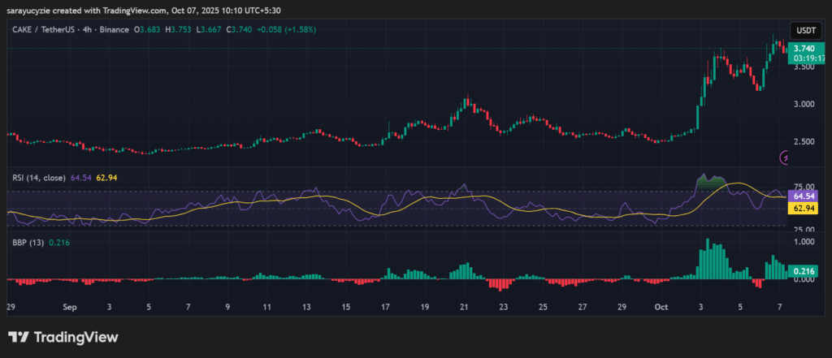This screenshot has width=832, height=358.
Task: Select the 4h interval label
Action: coord(88,29)
